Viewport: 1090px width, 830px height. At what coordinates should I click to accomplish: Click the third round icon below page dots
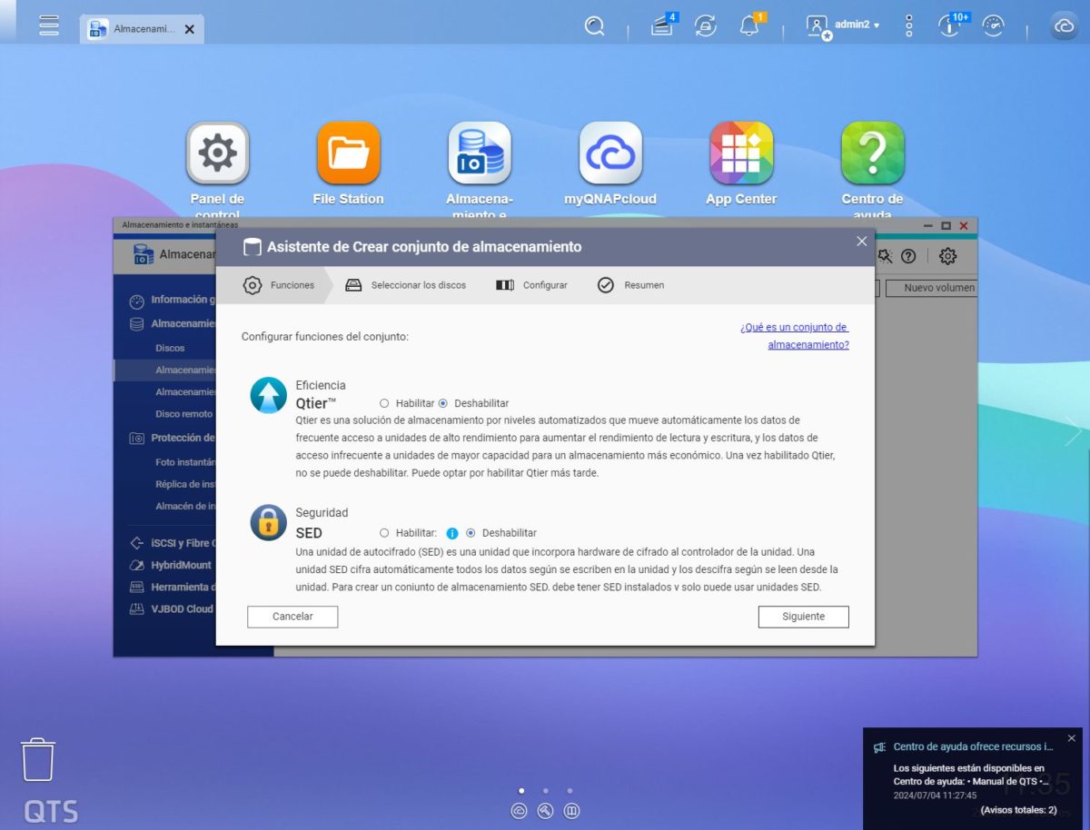coord(571,811)
